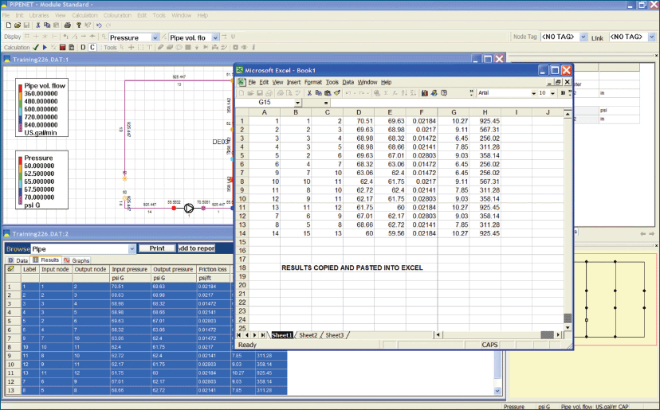
Task: Click cell containing RESULTS COPIED AND PASTED INTO EXCEL
Action: pos(352,267)
